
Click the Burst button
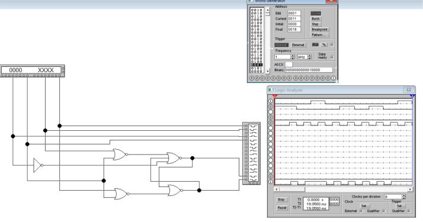click(x=316, y=19)
